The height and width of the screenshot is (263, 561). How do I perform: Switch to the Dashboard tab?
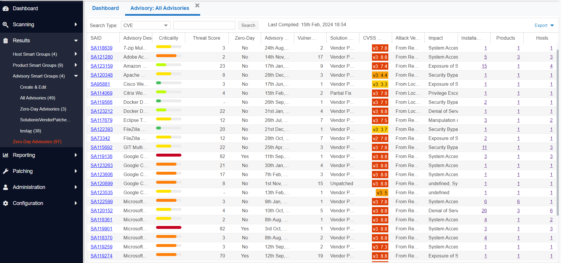click(105, 8)
